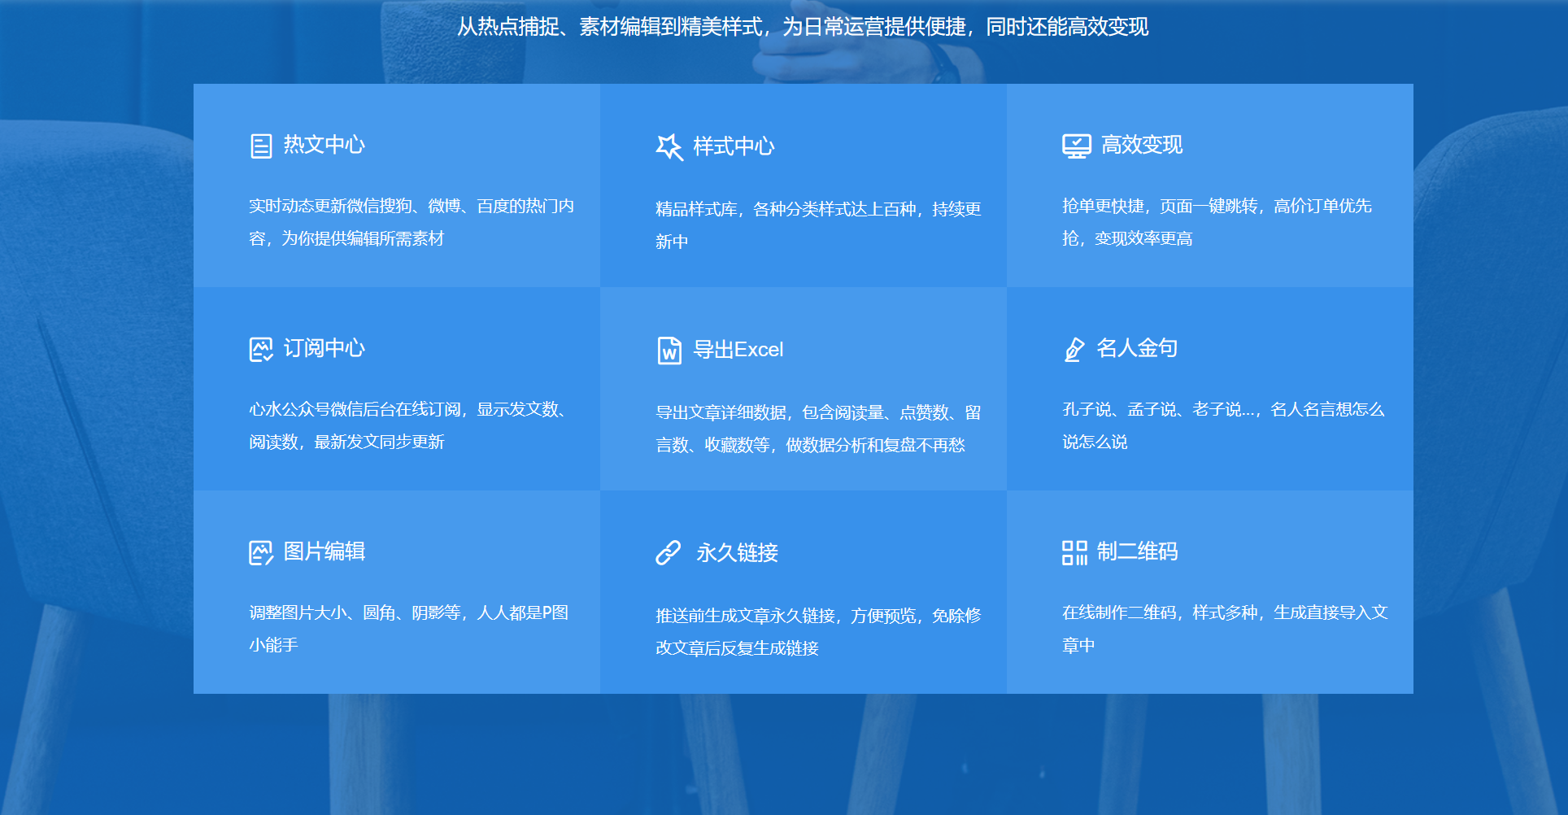Screen dimensions: 1568x815
Task: Open the 高效变现 heading
Action: point(1142,145)
